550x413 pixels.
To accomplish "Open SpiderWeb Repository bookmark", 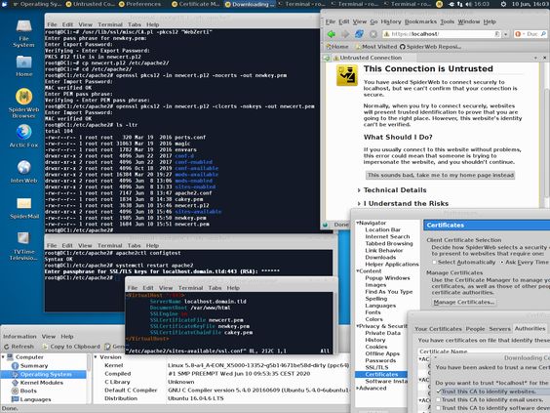I will [x=430, y=46].
